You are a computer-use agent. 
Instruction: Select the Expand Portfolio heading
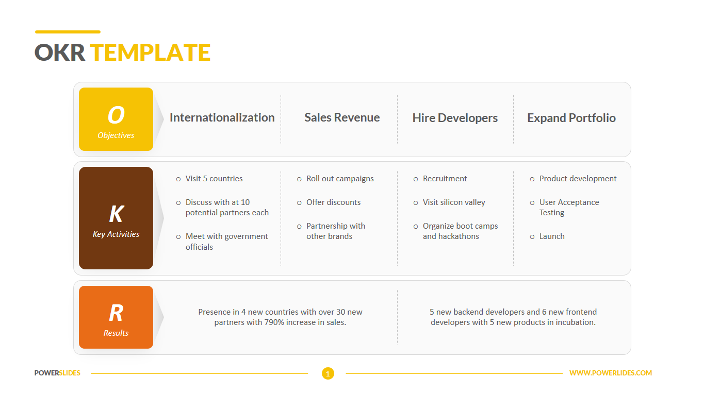[571, 118]
